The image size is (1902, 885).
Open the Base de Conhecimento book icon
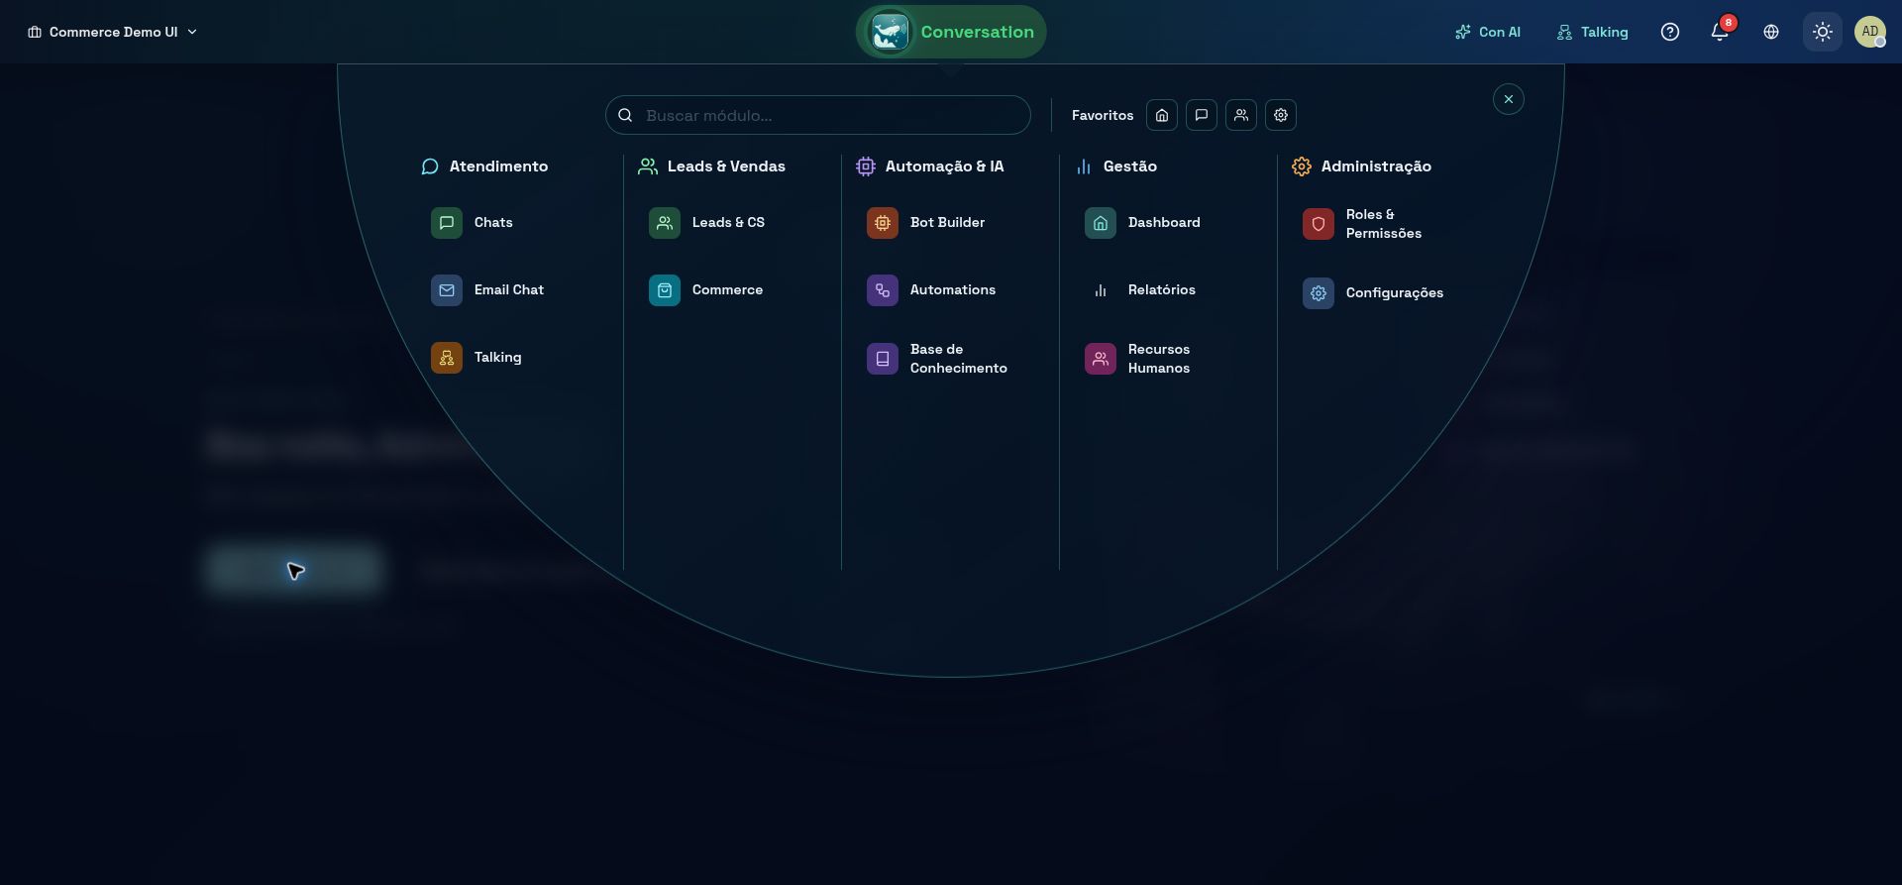(x=883, y=358)
